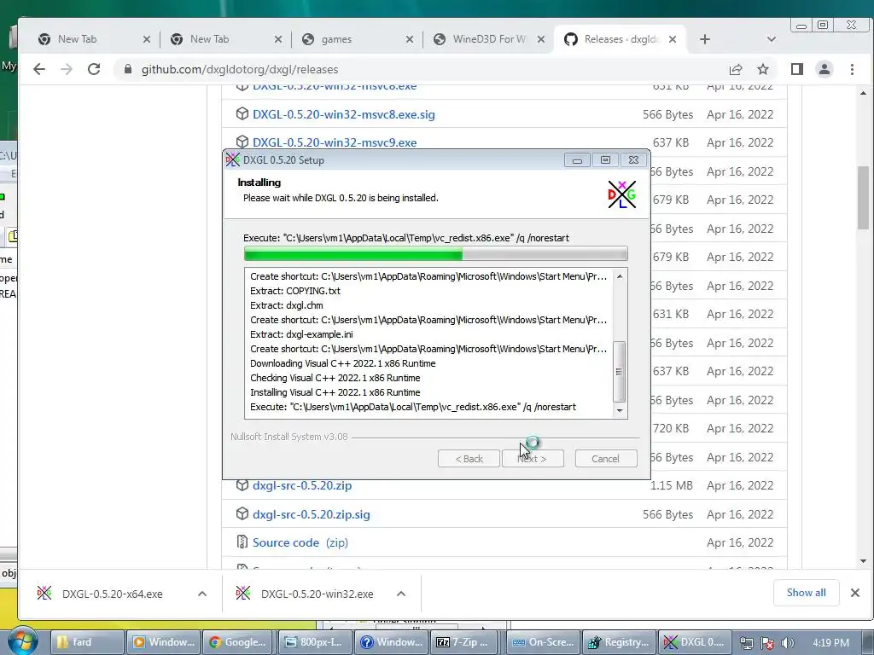The image size is (874, 655).
Task: Open the Action Center flag tray icon
Action: coord(767,643)
